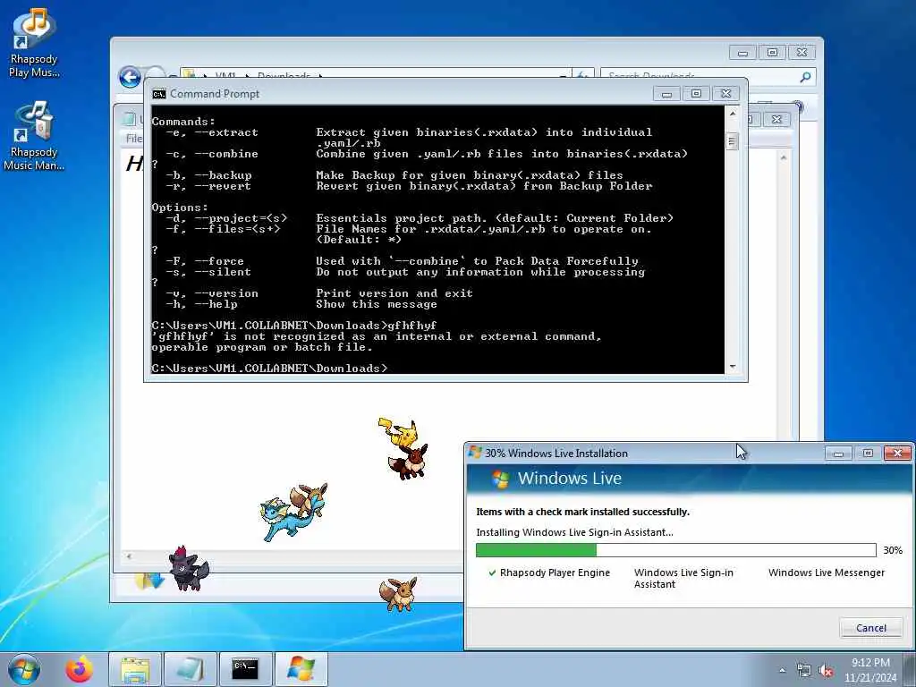Screen dimensions: 916x687
Task: Show hidden system tray icons
Action: [x=782, y=670]
